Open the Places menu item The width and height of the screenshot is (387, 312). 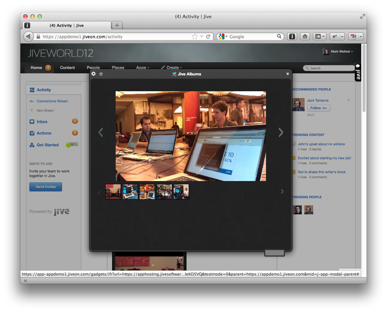pyautogui.click(x=118, y=68)
